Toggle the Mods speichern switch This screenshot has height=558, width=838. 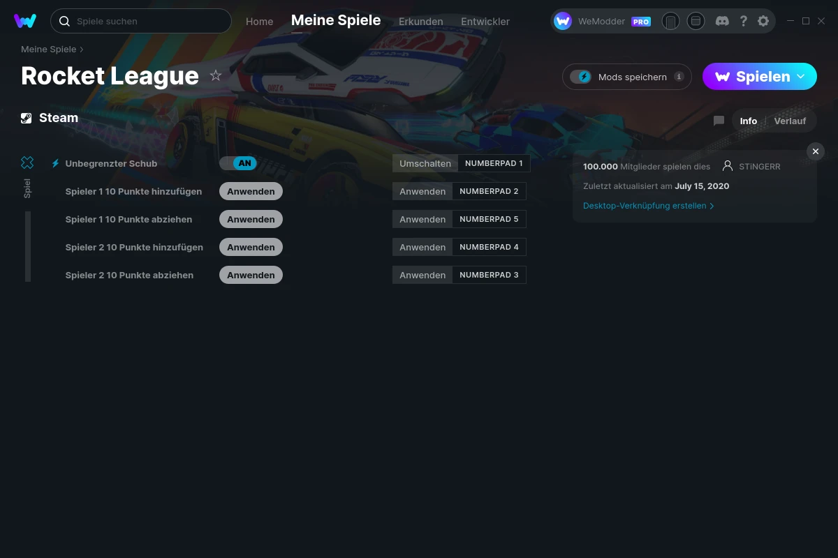pyautogui.click(x=581, y=77)
